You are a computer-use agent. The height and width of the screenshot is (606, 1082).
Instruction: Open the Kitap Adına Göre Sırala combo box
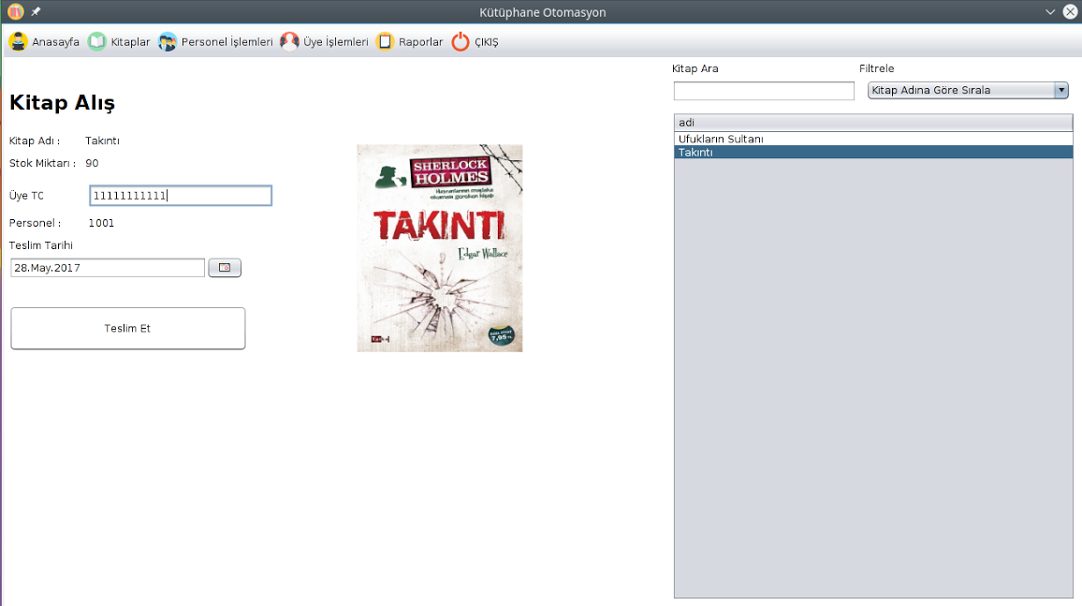coord(968,91)
